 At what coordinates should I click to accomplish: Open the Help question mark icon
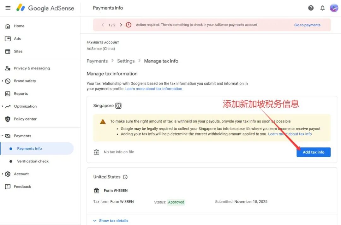click(x=311, y=8)
